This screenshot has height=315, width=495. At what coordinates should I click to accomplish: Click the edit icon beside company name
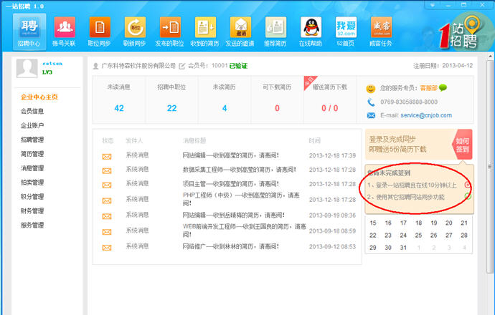coord(181,66)
